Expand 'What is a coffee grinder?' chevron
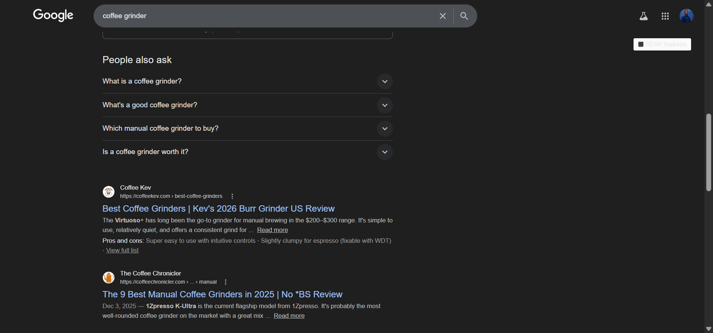713x333 pixels. pos(385,82)
